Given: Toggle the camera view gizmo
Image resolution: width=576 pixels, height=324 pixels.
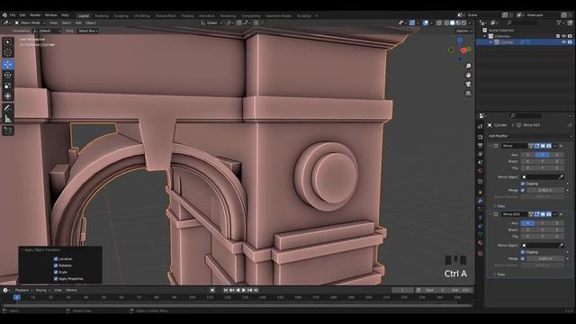Looking at the screenshot, I should (x=468, y=84).
